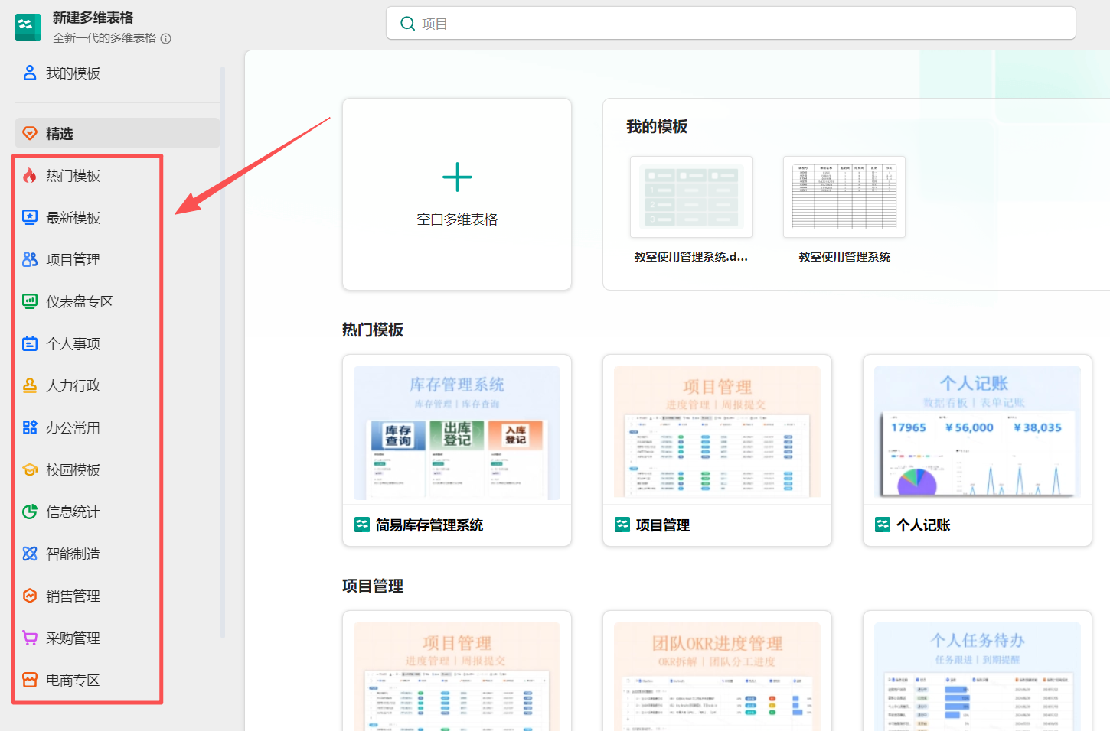This screenshot has width=1110, height=731.
Task: Open 我的模板 in the sidebar
Action: [x=73, y=73]
